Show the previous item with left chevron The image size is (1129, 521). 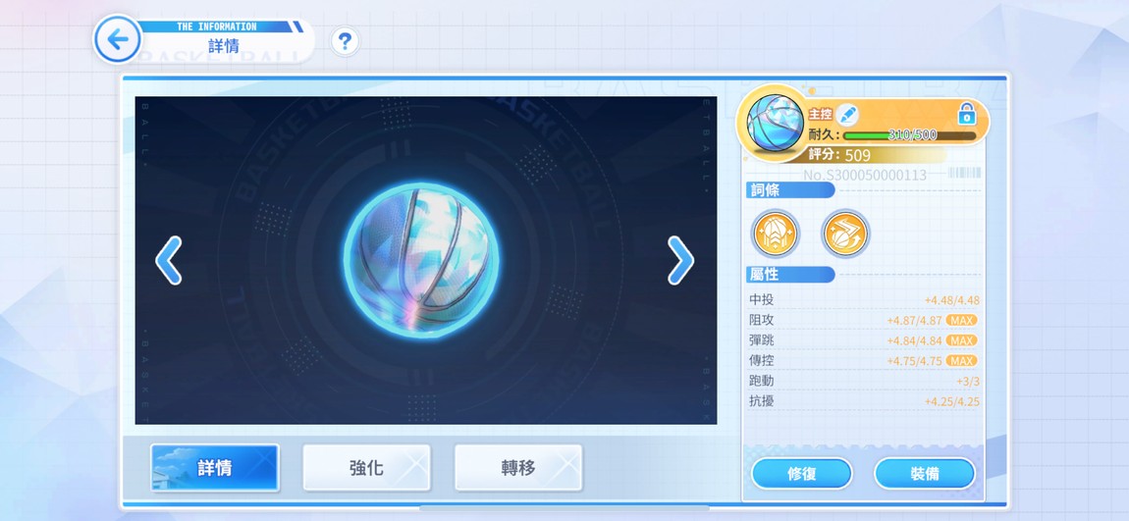169,260
